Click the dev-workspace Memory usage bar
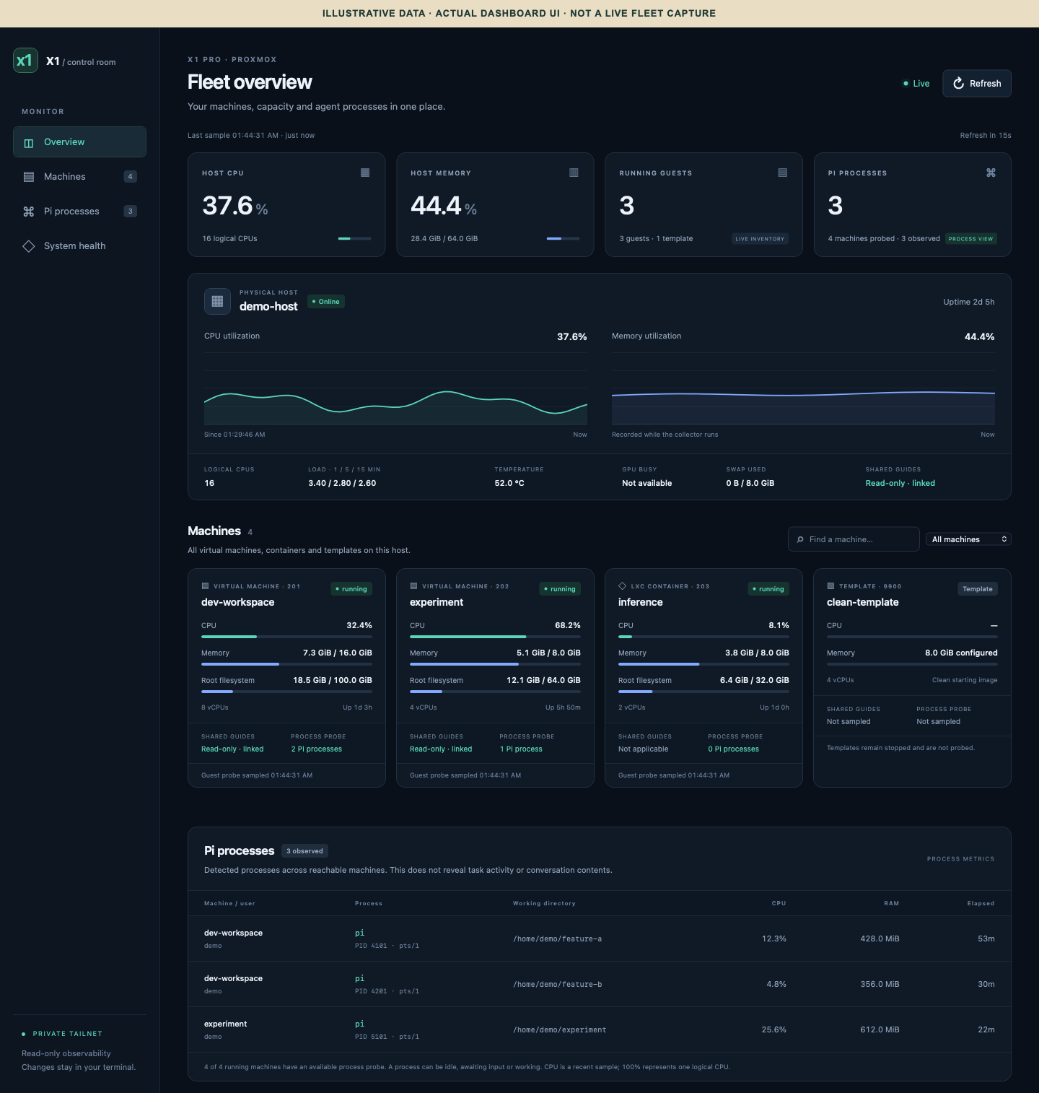Viewport: 1039px width, 1093px height. 286,664
